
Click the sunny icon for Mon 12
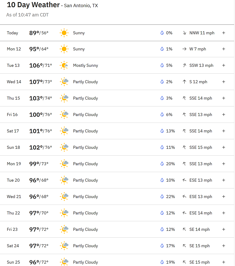pos(64,49)
